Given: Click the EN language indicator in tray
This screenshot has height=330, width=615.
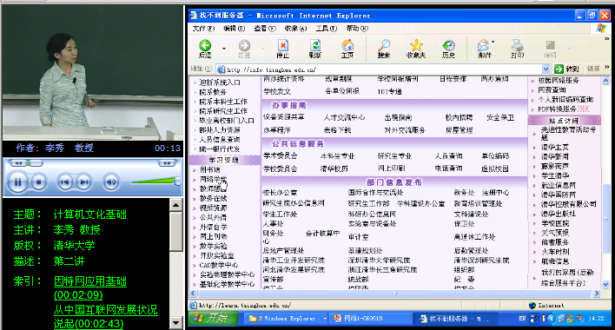Looking at the screenshot, I should [522, 318].
